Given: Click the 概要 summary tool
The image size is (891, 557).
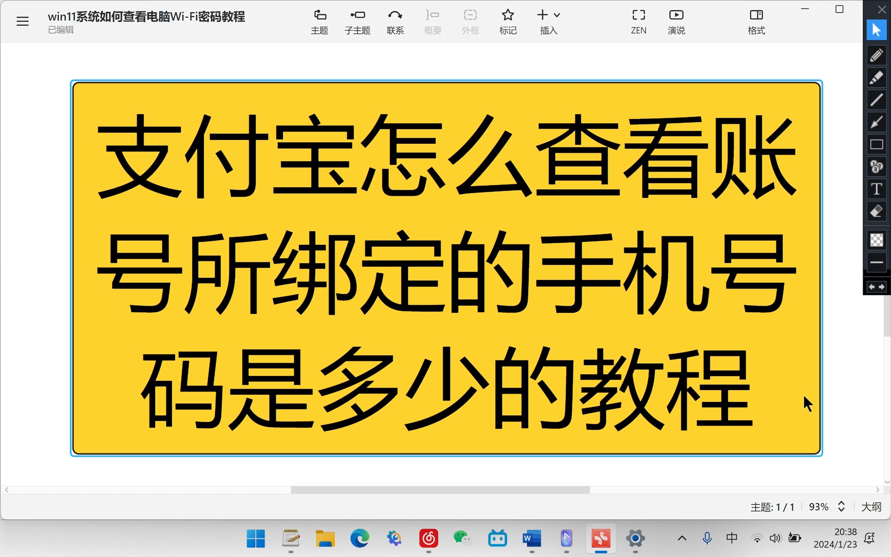Looking at the screenshot, I should pyautogui.click(x=433, y=22).
